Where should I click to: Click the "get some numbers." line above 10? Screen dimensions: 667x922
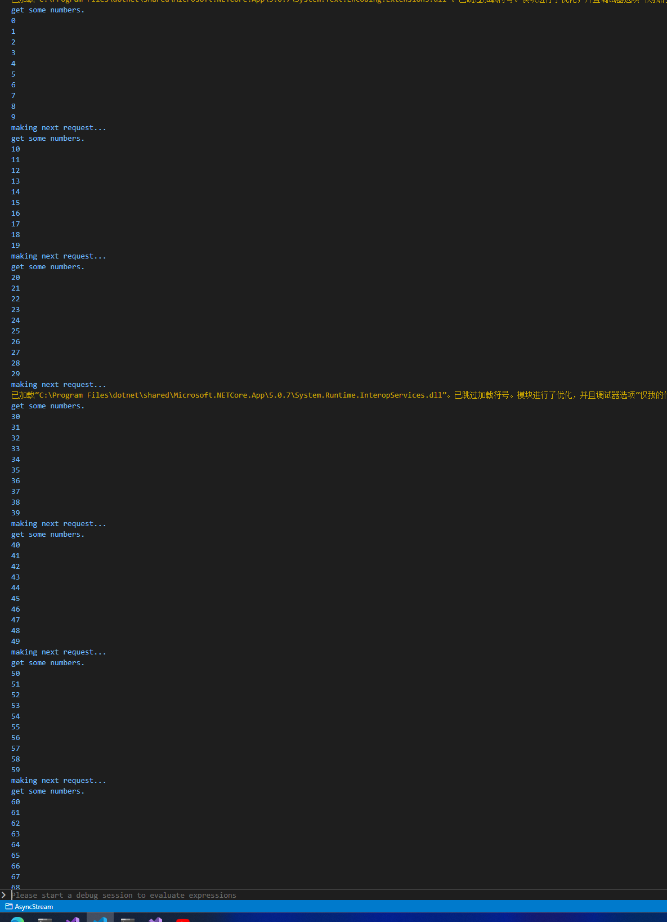(48, 139)
